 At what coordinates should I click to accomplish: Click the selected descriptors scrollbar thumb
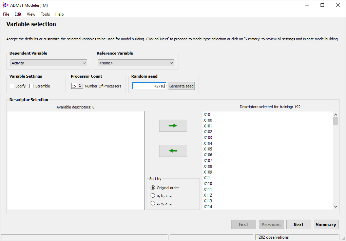pyautogui.click(x=335, y=121)
